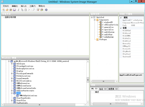Click the Create Configuration Set toolbar icon
145x107 pixels.
[42, 10]
